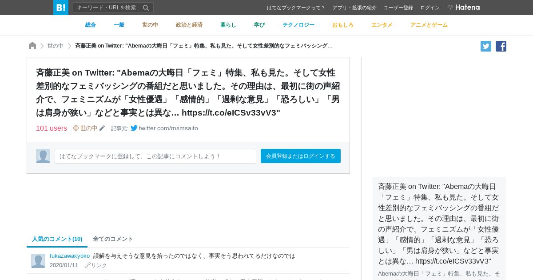Open アプリ・拡張の紹介 link

click(354, 8)
